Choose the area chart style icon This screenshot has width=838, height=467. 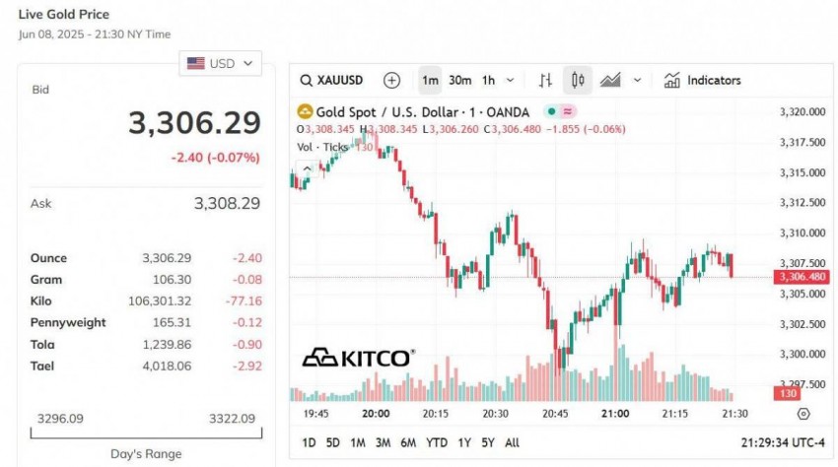pyautogui.click(x=610, y=81)
